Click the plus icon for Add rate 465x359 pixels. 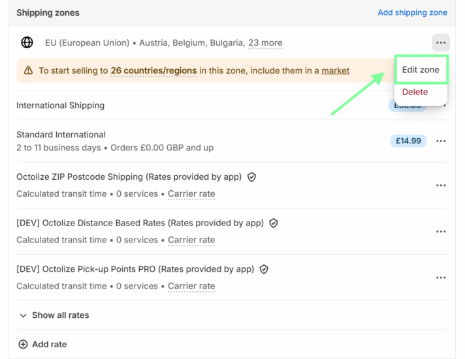pyautogui.click(x=23, y=344)
